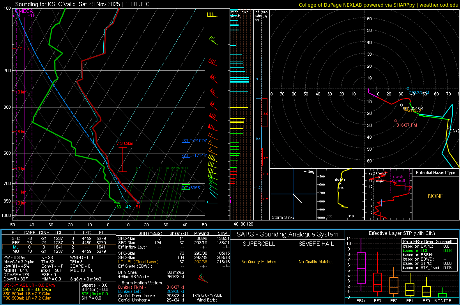The height and width of the screenshot is (305, 460).
Task: Click the SEVERE HAIL analogue column header
Action: click(316, 244)
